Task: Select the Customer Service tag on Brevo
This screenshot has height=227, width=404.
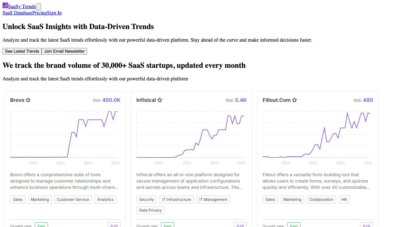Action: pyautogui.click(x=73, y=200)
